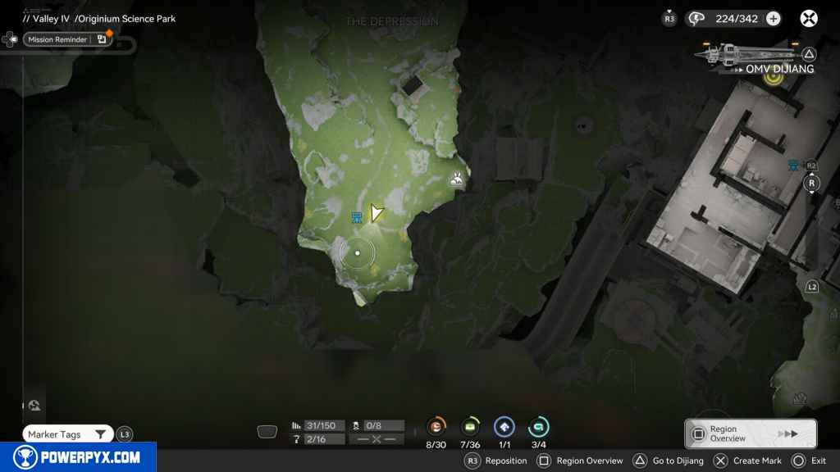
Task: Click the R zoom control on the right edge
Action: pyautogui.click(x=811, y=183)
